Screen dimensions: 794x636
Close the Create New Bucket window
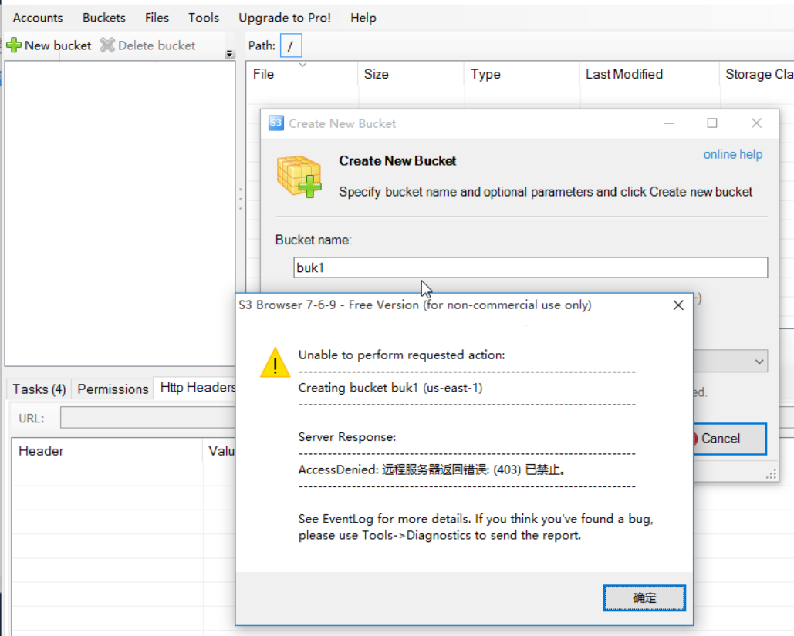[x=756, y=123]
